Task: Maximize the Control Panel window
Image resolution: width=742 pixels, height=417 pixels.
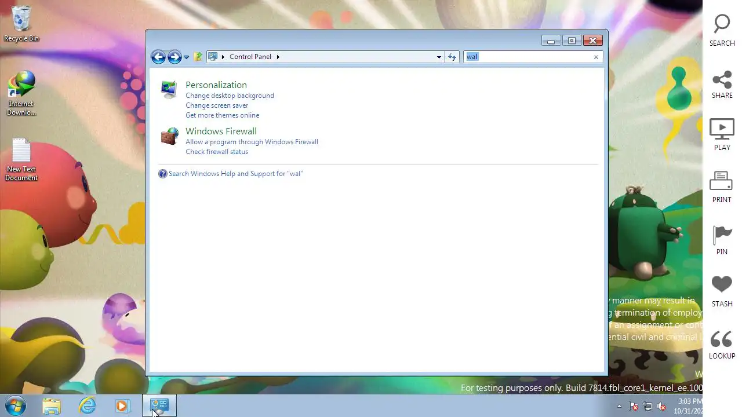Action: pos(572,41)
